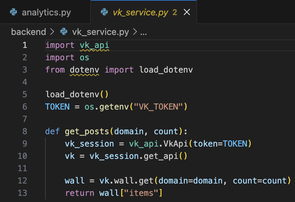The image size is (295, 202).
Task: Open the vk_service.py breadcrumb dropdown
Action: [100, 32]
